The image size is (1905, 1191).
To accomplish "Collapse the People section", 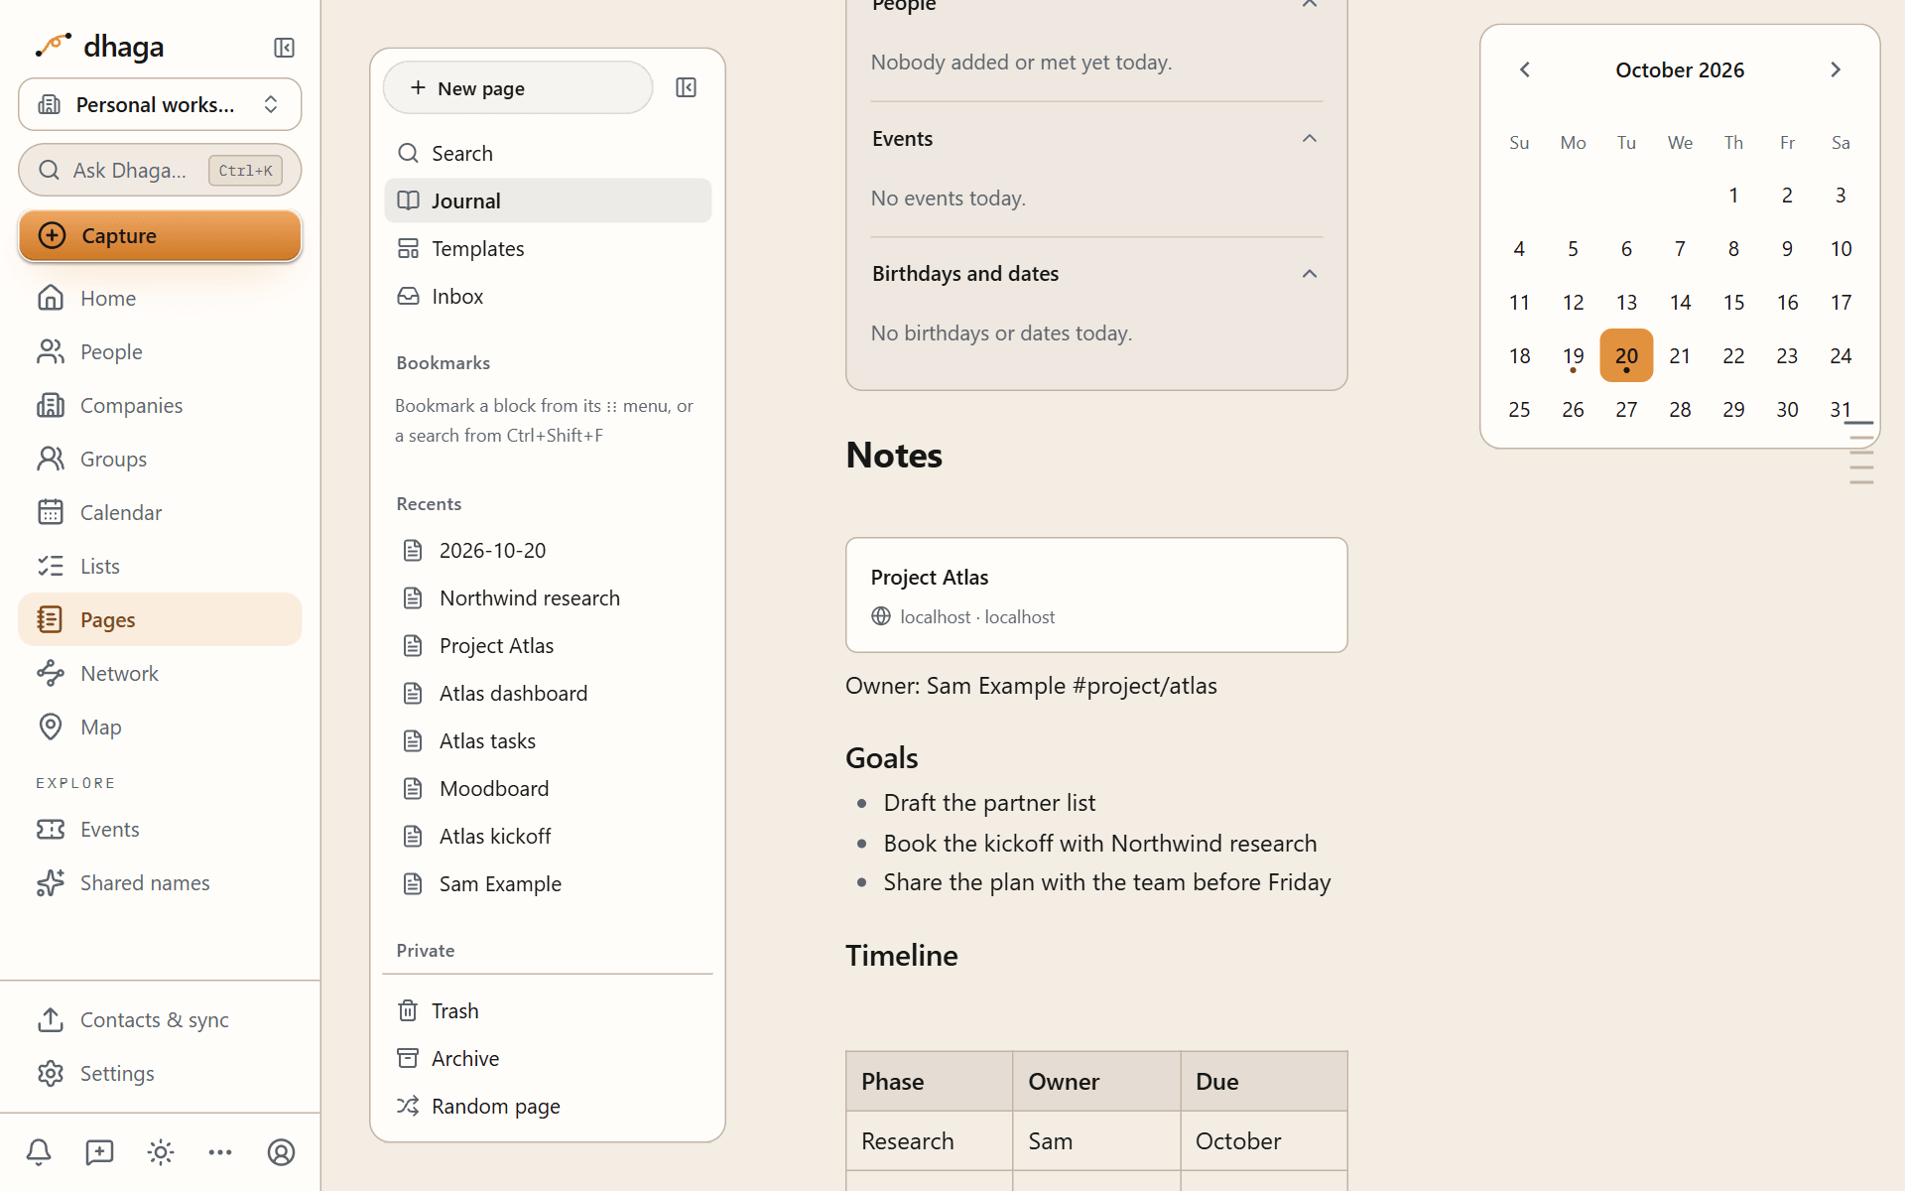I will 1310,5.
